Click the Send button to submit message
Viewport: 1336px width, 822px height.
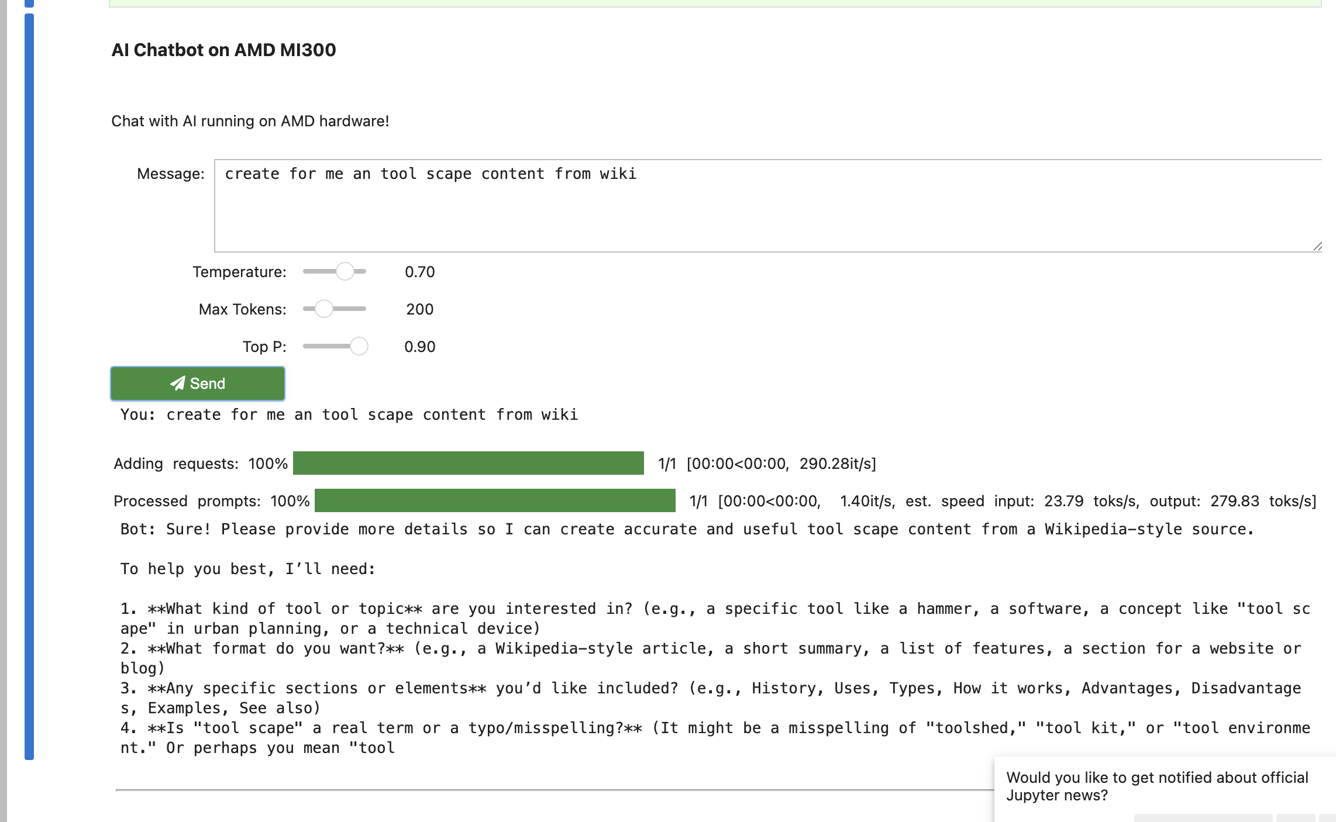point(197,384)
